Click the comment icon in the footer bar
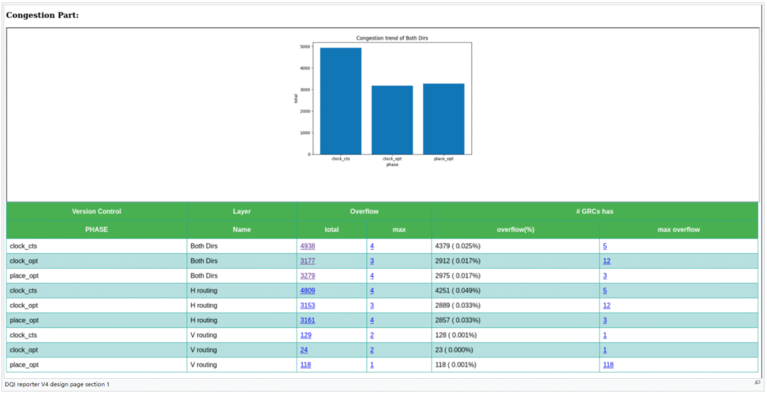 coord(757,383)
